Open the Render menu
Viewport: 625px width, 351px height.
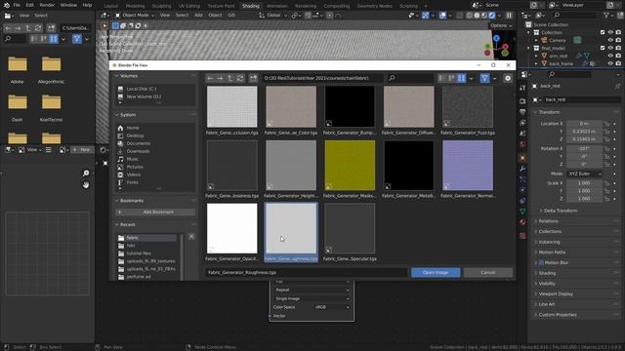tap(47, 5)
